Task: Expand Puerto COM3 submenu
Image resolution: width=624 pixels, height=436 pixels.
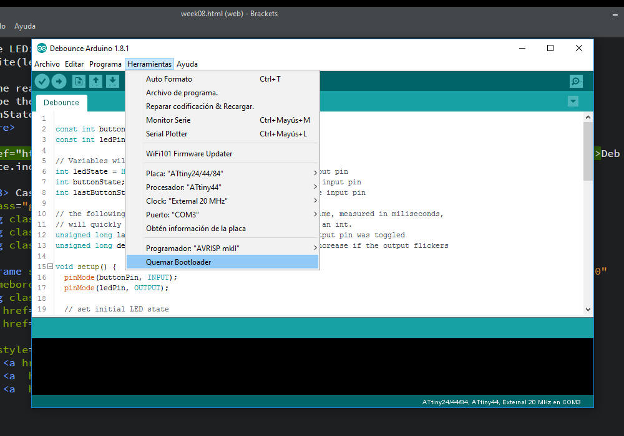Action: (222, 214)
